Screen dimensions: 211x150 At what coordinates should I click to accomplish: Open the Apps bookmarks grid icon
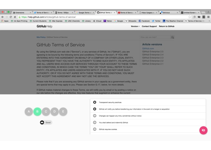pos(2,21)
